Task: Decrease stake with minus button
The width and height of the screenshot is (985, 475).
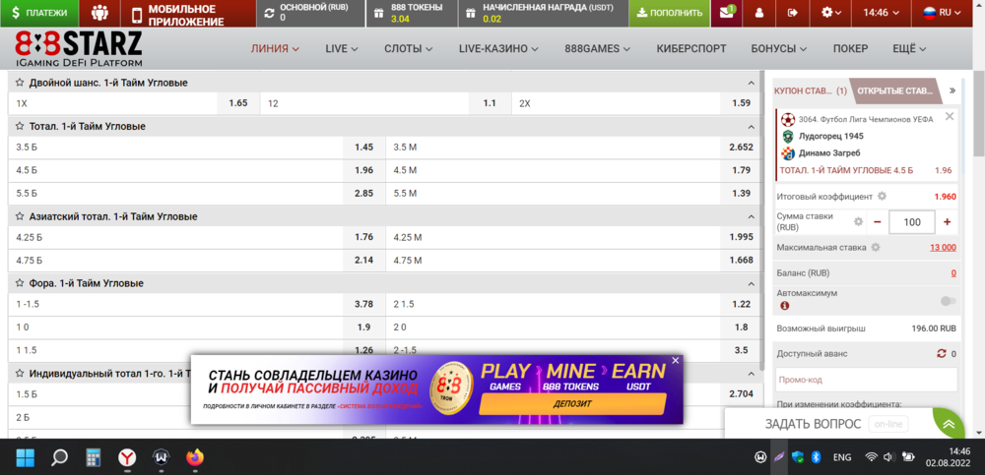Action: [x=877, y=221]
